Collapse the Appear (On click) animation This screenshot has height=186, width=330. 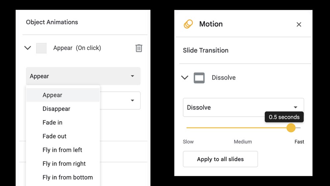pyautogui.click(x=28, y=48)
